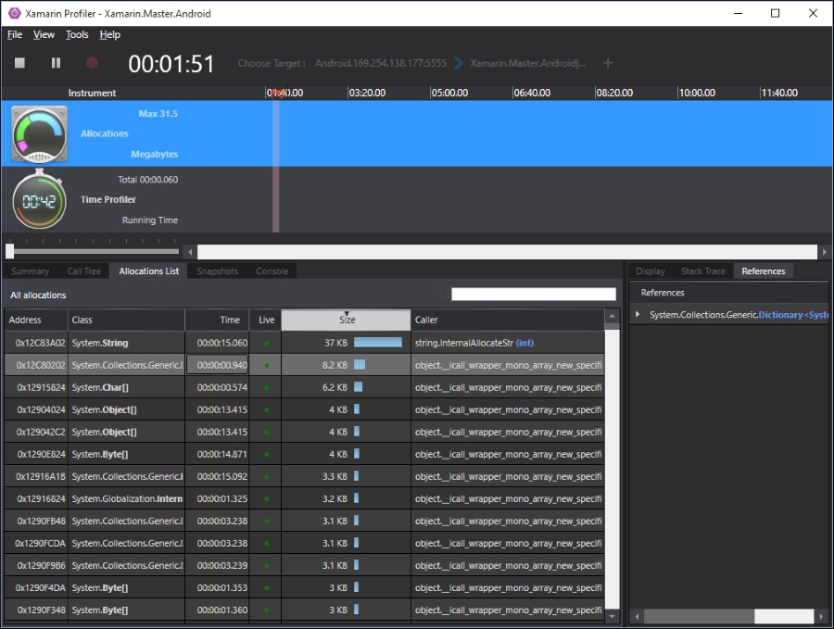Click the Allocations instrument label
This screenshot has width=834, height=629.
(105, 133)
